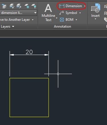Open the 'dimension li...' layer dropdown

pos(19,13)
